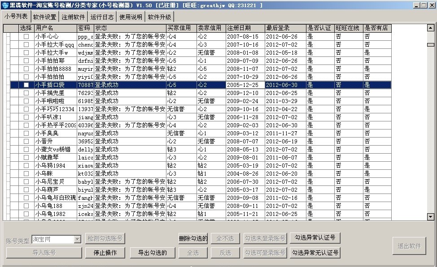Go to the 软件升级 tab
This screenshot has width=437, height=267.
pos(159,17)
